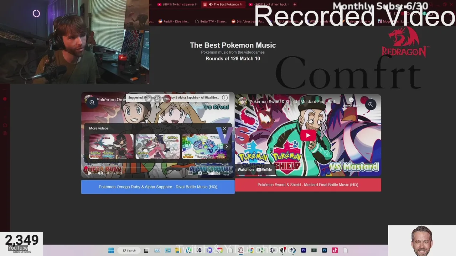This screenshot has width=456, height=256.
Task: Open the Opera GX taskbar icon
Action: click(x=240, y=250)
